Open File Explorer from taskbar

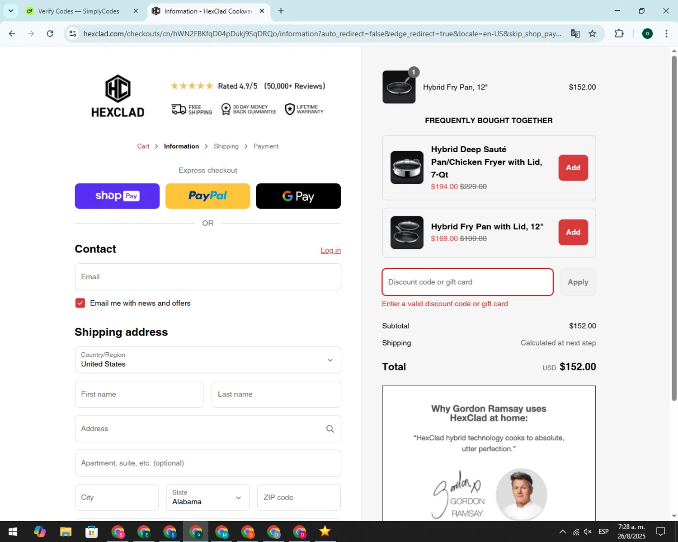66,532
